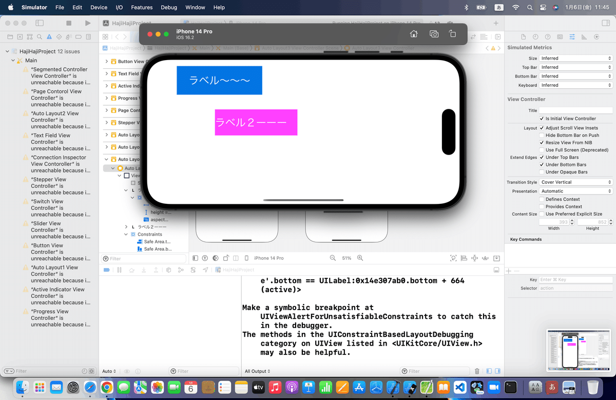Zoom in the storyboard canvas
This screenshot has width=616, height=400.
[360, 258]
